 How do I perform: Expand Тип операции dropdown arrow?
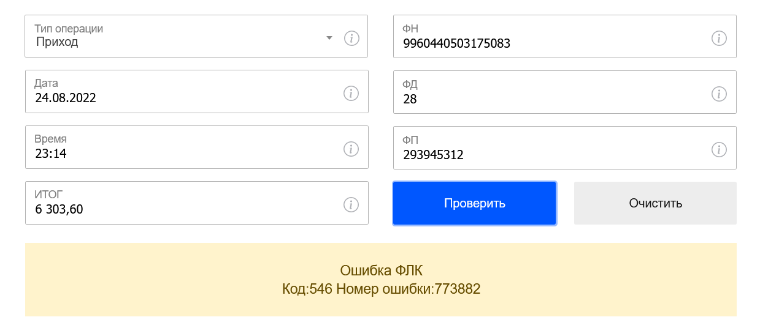pyautogui.click(x=329, y=38)
